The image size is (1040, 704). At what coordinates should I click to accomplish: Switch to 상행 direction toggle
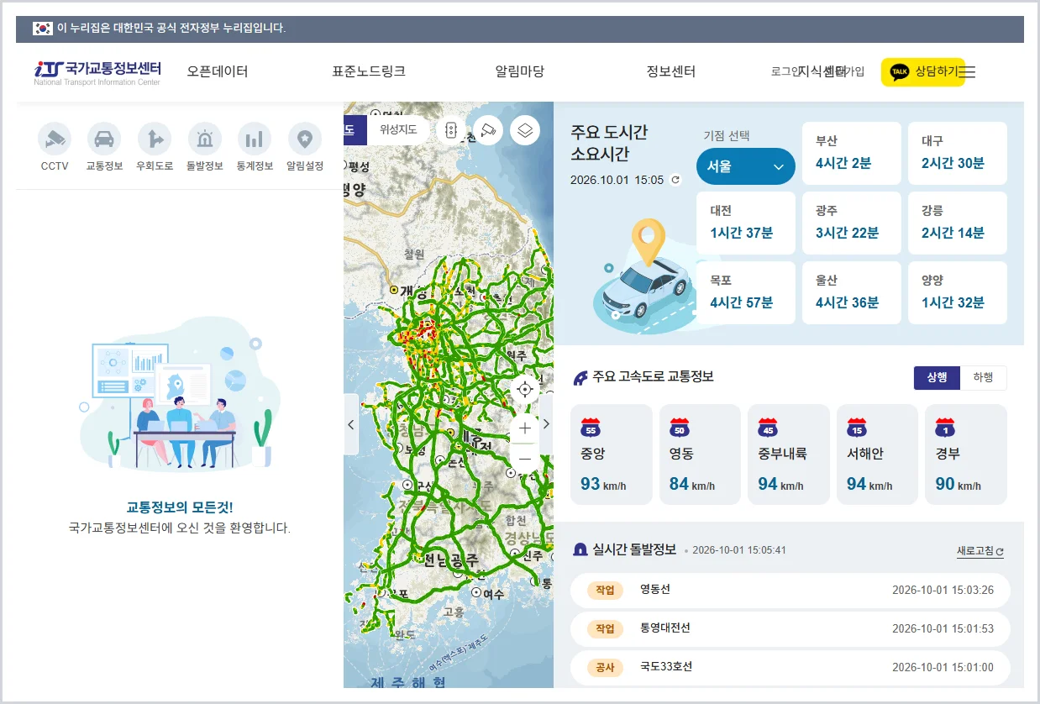(938, 378)
